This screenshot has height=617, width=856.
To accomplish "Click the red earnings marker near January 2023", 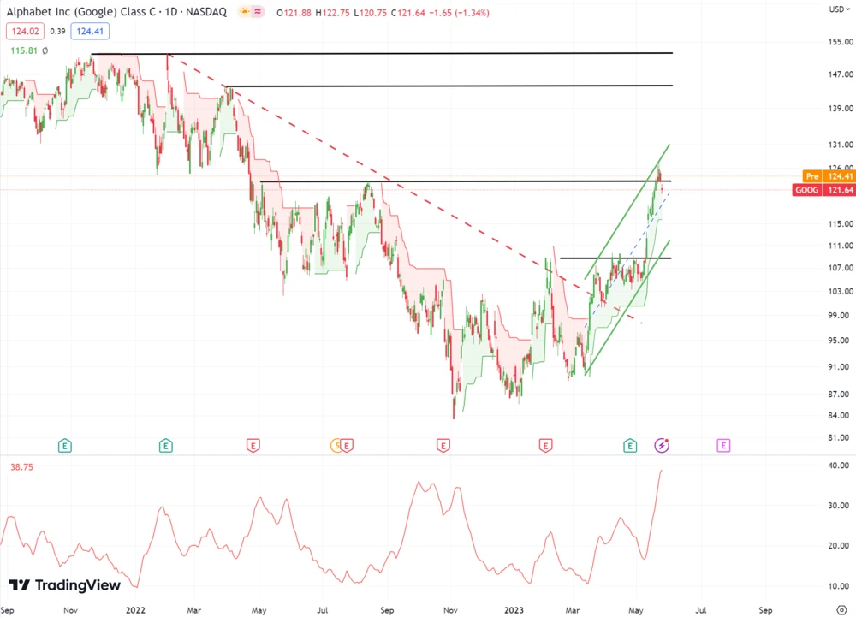I will (545, 445).
